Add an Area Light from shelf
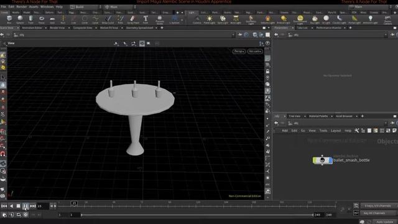398x224 pixels. click(x=236, y=19)
